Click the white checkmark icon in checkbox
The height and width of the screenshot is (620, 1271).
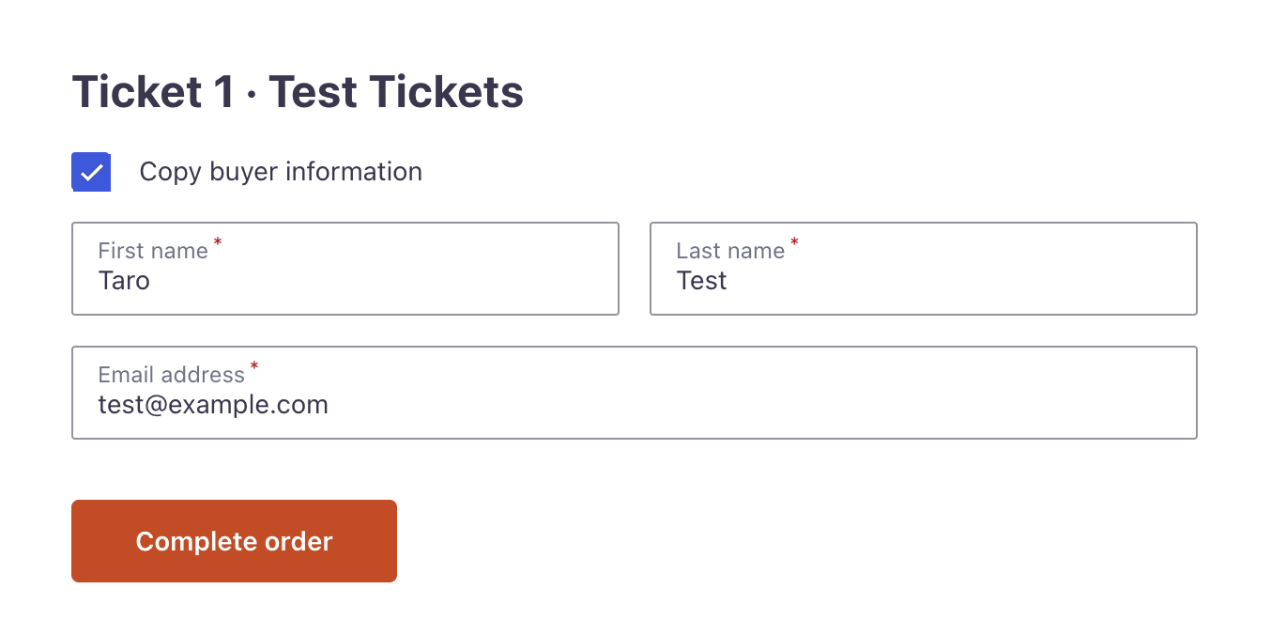[x=91, y=173]
